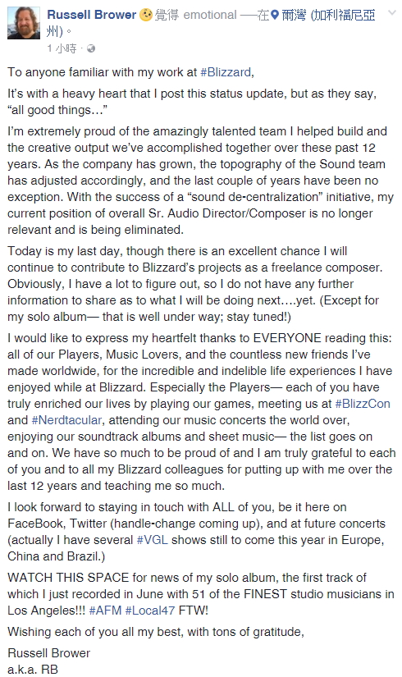Open the #Local47 hashtag

coord(150,611)
